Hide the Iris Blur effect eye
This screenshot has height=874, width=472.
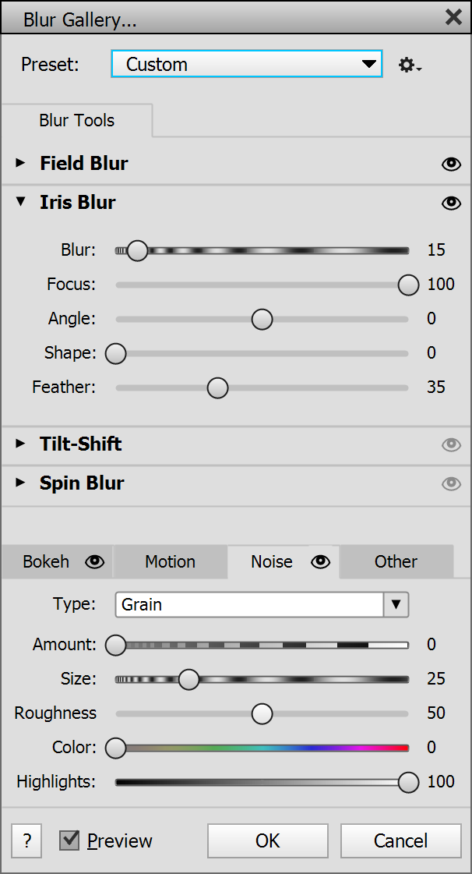(451, 203)
